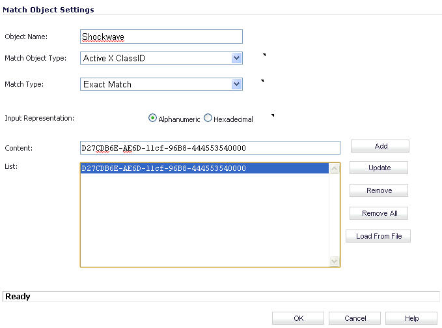Image resolution: width=442 pixels, height=328 pixels.
Task: Select the Alphanumeric radio button
Action: pos(152,118)
